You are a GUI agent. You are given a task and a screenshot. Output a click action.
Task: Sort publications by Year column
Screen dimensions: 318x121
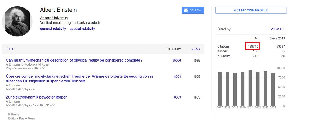coord(196,49)
